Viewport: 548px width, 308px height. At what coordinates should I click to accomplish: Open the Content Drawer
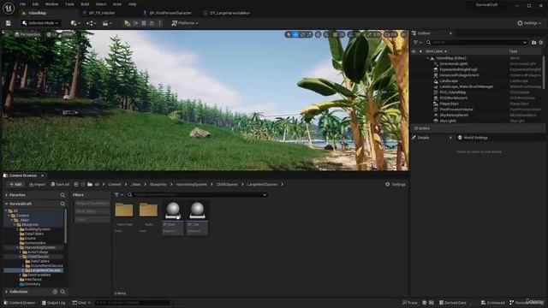(20, 303)
